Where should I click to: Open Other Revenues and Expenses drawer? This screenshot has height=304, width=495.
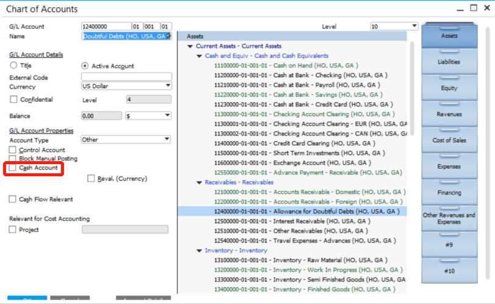point(449,219)
